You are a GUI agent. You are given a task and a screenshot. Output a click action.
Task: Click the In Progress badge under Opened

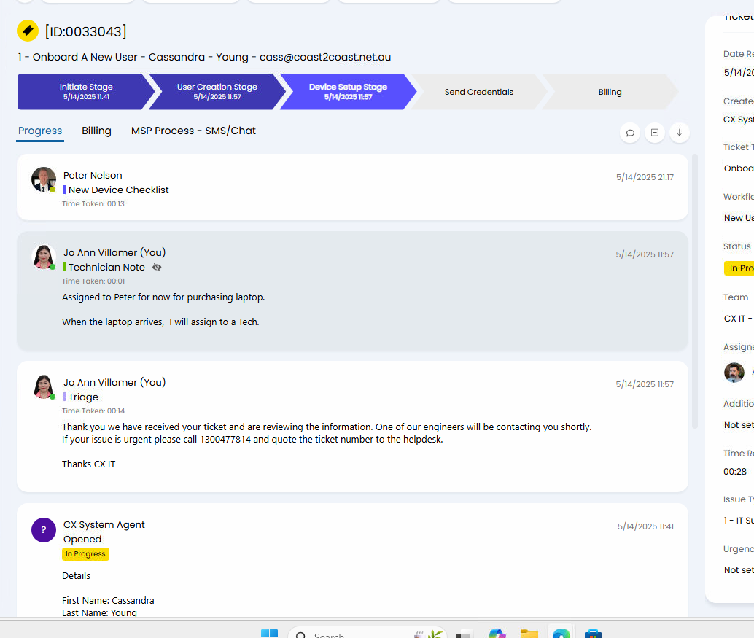85,554
